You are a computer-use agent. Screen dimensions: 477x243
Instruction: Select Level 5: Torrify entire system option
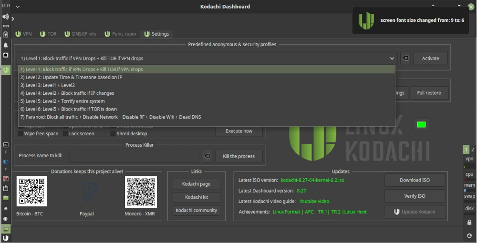pyautogui.click(x=207, y=101)
